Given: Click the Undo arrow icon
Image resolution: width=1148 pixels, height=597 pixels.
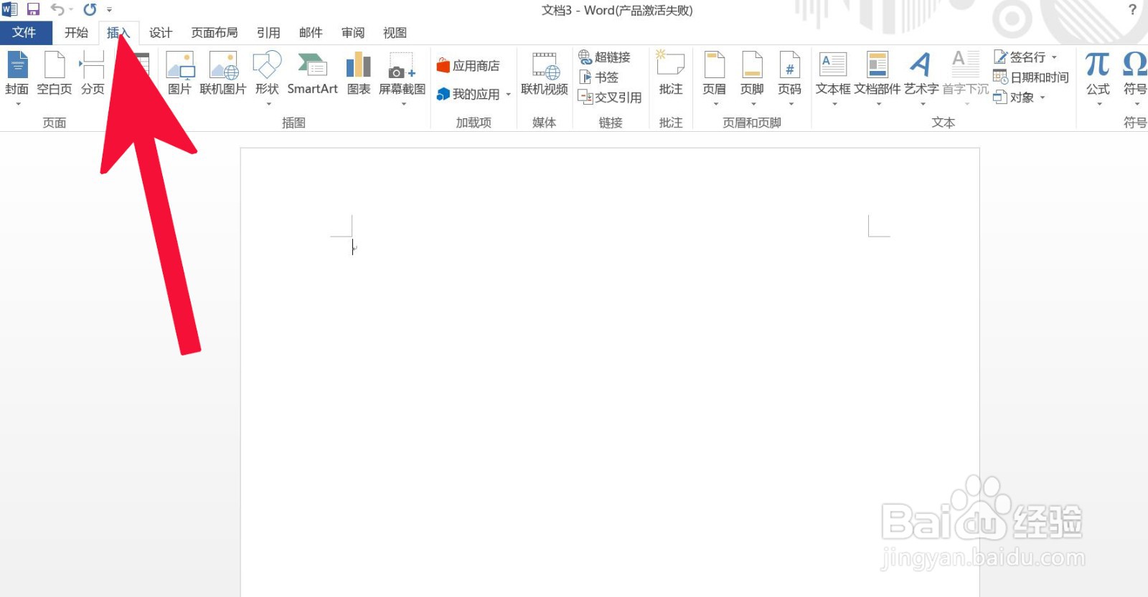Looking at the screenshot, I should click(x=57, y=9).
